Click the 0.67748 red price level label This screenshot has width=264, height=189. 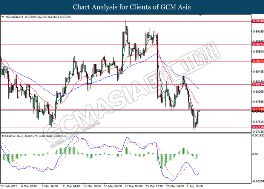258,109
